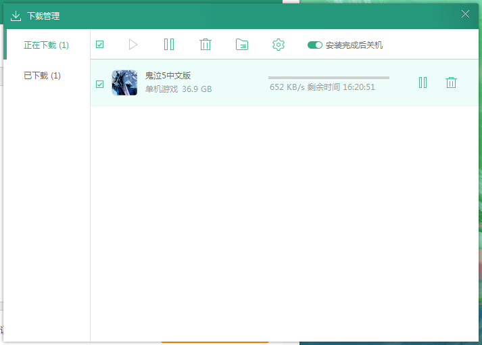Uncheck the 鬼泣5中文版 row checkbox
Viewport: 482px width, 345px height.
[x=99, y=85]
